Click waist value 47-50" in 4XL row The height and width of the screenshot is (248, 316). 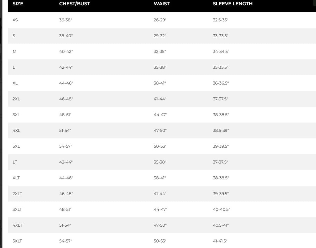(160, 130)
